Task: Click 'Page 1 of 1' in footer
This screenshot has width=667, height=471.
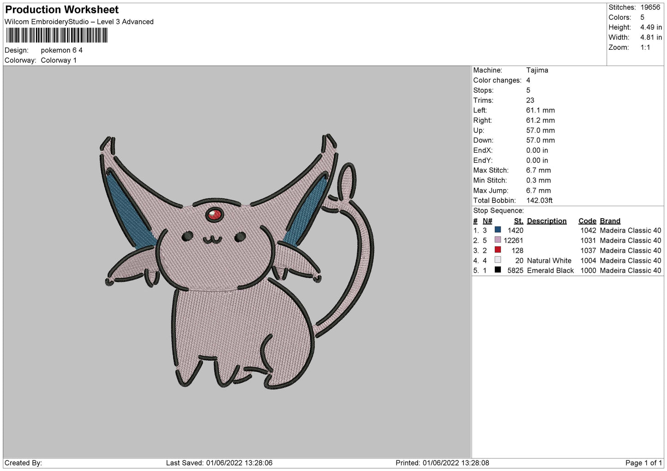Action: tap(643, 463)
